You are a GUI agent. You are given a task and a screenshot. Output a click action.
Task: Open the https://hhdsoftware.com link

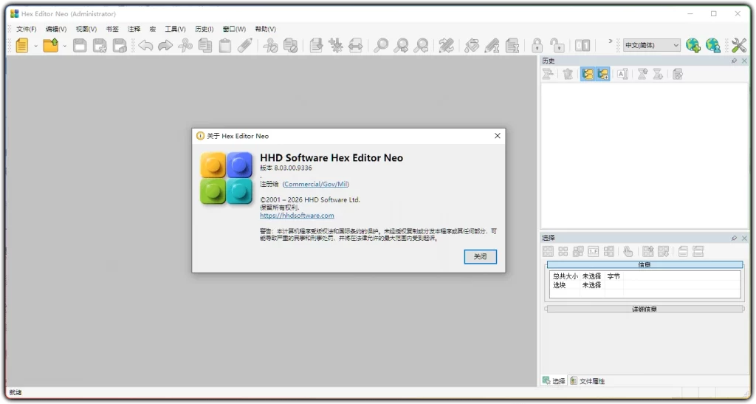297,216
